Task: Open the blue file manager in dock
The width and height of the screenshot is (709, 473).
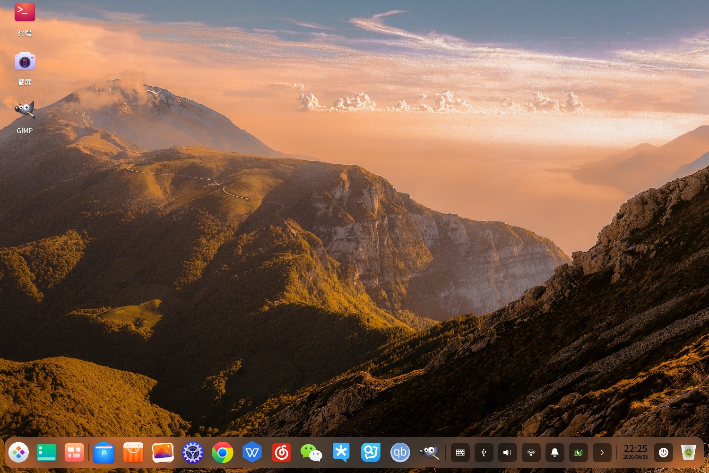Action: (x=104, y=453)
